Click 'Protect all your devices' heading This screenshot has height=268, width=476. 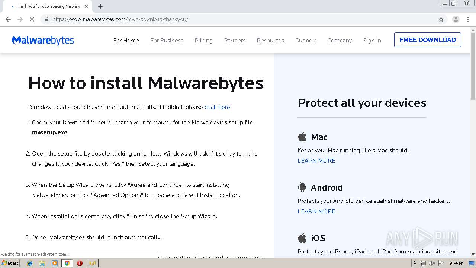(x=362, y=103)
